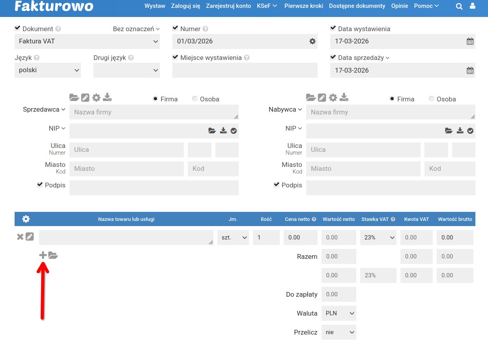Click the Zarejestruj konto link

[x=228, y=6]
